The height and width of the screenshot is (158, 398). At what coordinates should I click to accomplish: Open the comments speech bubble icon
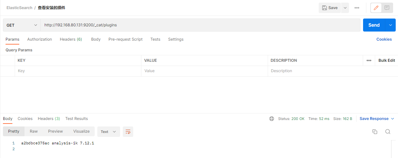(387, 8)
